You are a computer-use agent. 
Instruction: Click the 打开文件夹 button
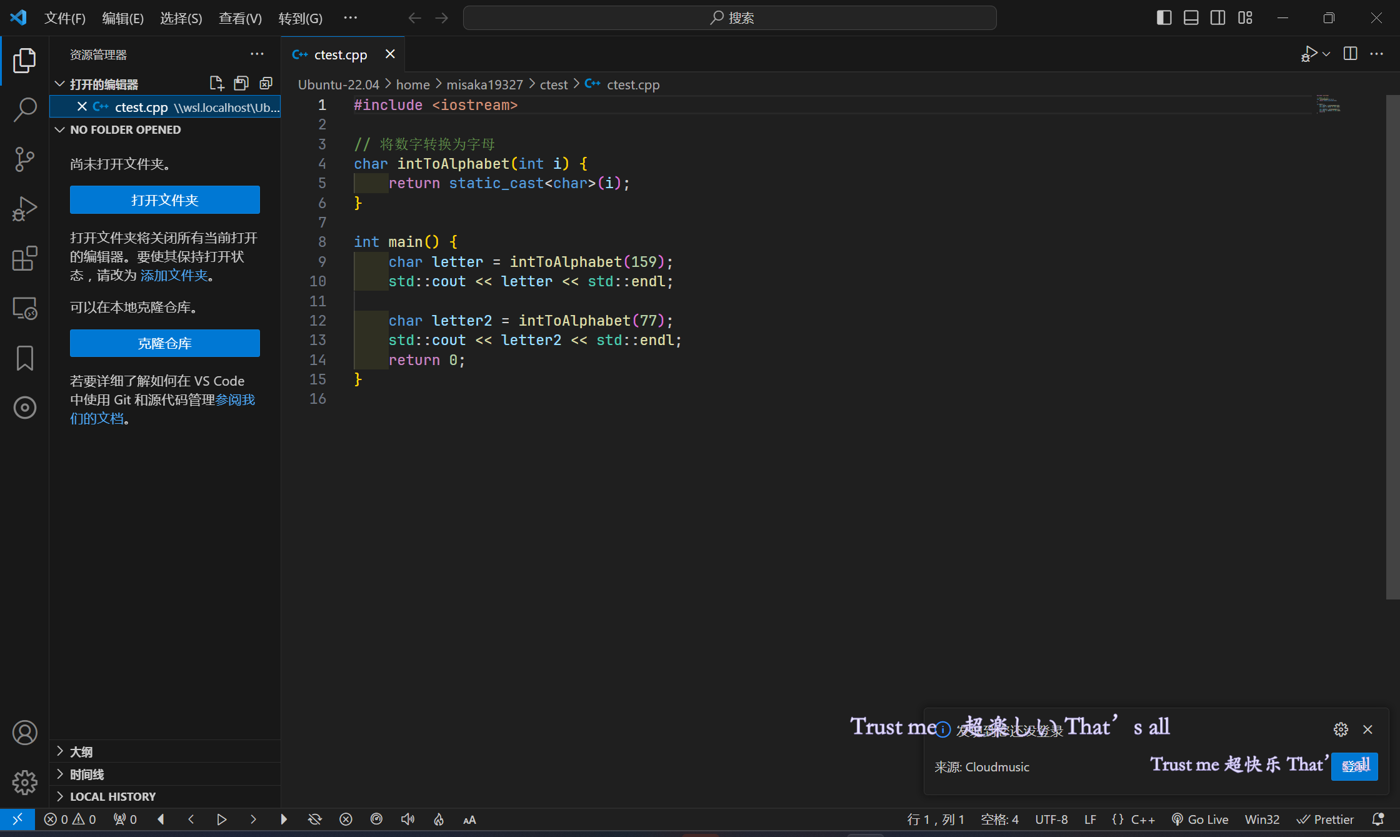coord(164,200)
